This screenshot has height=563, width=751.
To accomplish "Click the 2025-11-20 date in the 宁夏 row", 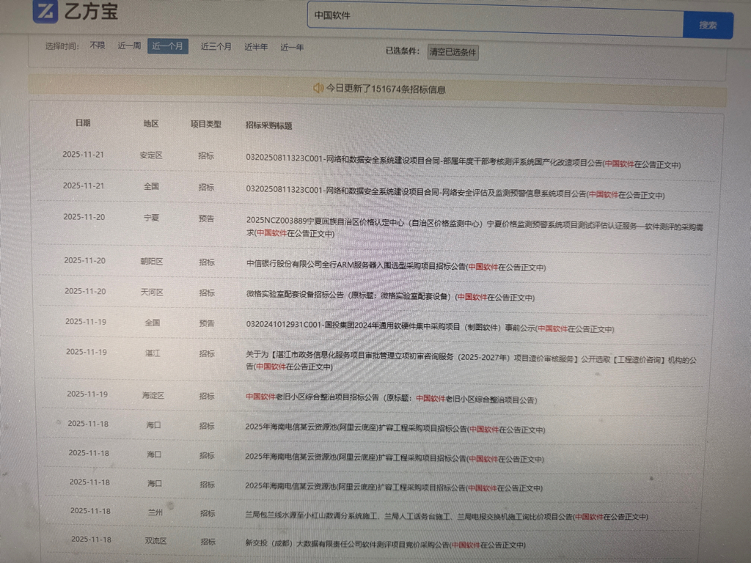I will click(x=84, y=217).
